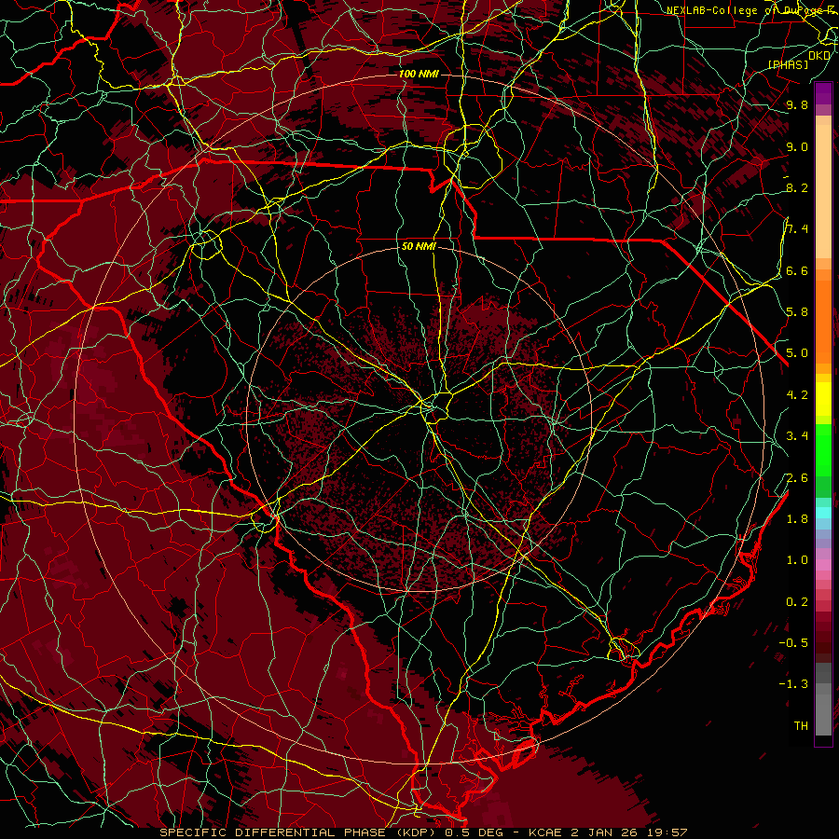Click the '50 NMI' range ring label
This screenshot has width=839, height=839.
pos(419,247)
